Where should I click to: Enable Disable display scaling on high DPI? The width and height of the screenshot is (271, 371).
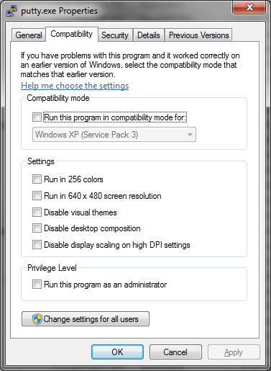[x=37, y=245]
